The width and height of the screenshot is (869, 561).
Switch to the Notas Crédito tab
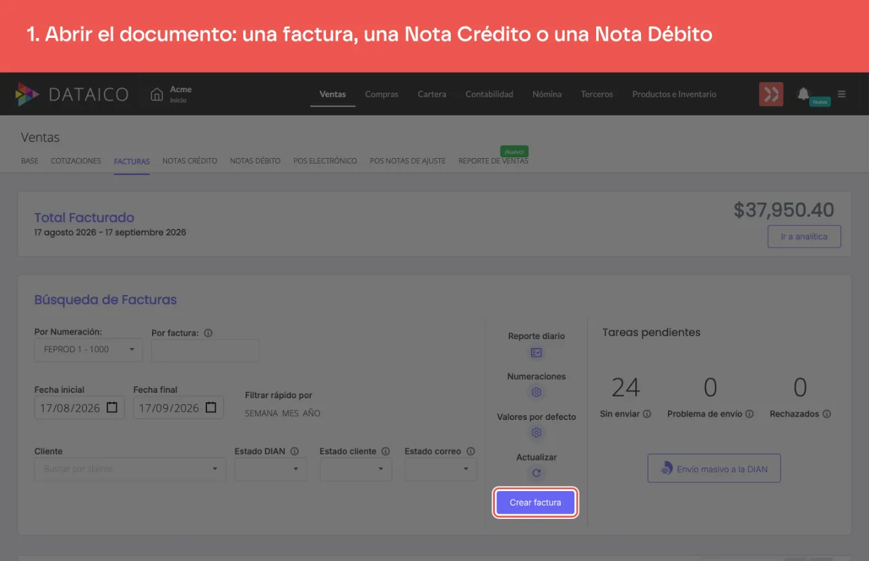(190, 161)
